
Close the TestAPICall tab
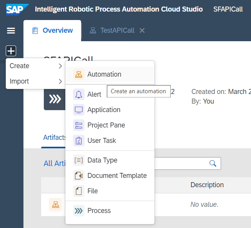point(142,30)
